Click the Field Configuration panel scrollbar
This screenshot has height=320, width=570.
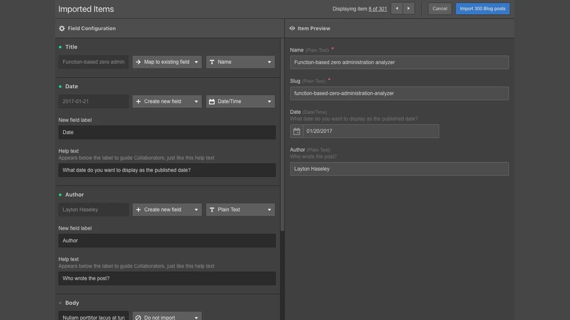click(x=283, y=135)
